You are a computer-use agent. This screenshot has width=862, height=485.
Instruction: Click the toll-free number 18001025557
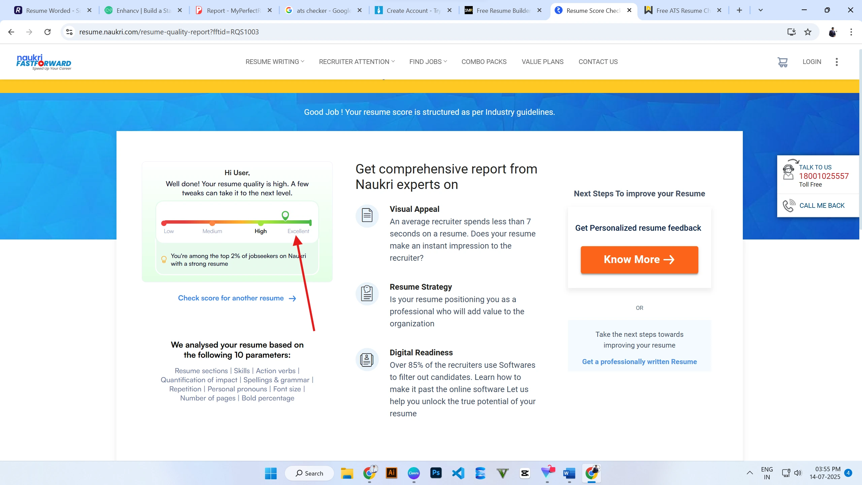(x=824, y=176)
